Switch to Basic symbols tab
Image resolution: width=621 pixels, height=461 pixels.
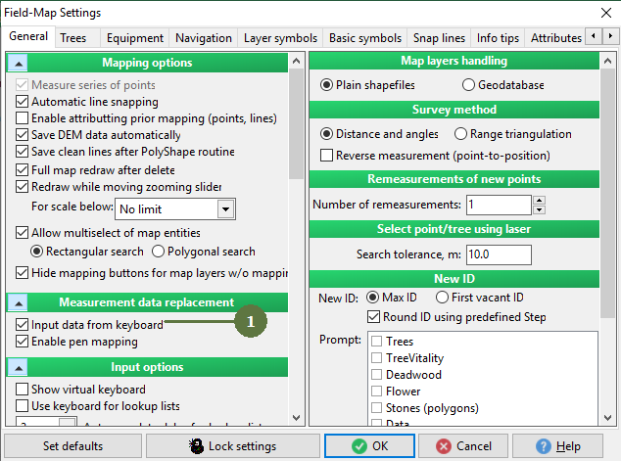tap(365, 38)
